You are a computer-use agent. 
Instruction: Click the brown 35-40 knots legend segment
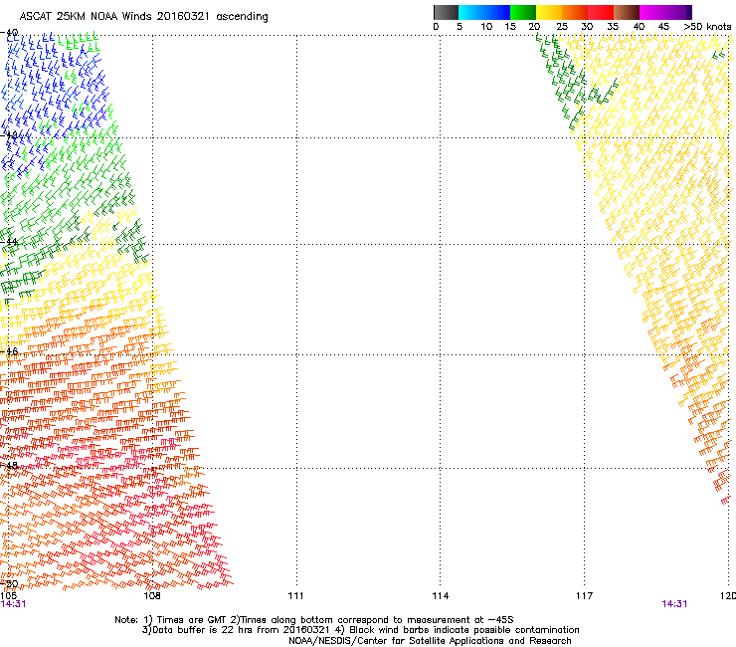coord(627,12)
